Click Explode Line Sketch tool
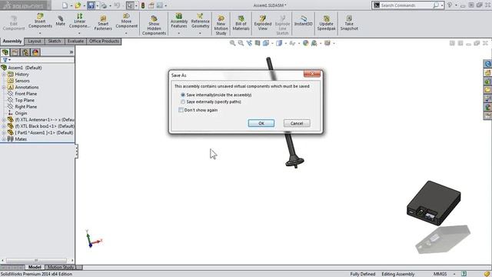 pos(282,25)
